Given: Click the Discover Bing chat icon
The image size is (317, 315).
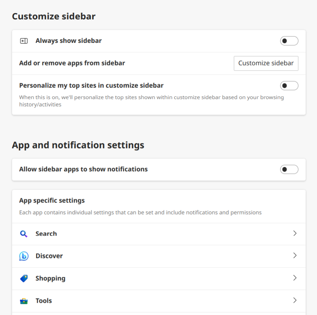Looking at the screenshot, I should coord(24,256).
